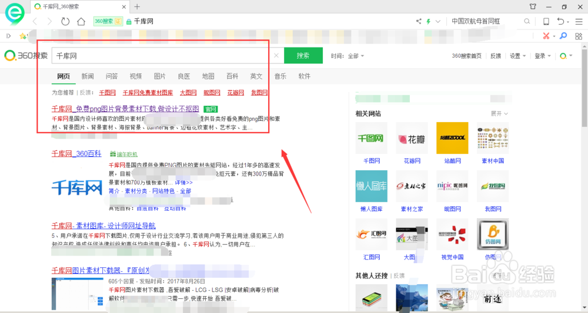Viewport: 588px width, 313px height.
Task: Open 360搜索首页 link
Action: point(466,56)
